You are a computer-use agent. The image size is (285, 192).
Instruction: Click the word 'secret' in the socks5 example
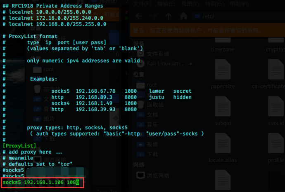182,91
